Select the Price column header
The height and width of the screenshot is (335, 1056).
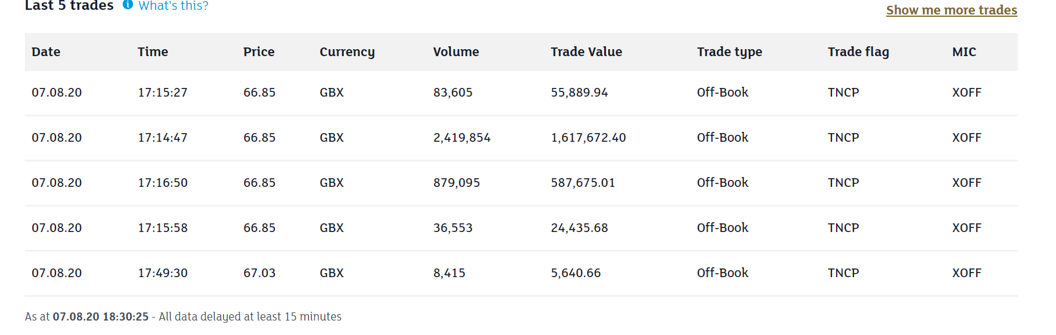[259, 52]
